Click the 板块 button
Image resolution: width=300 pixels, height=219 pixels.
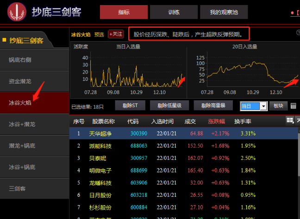[278, 106]
